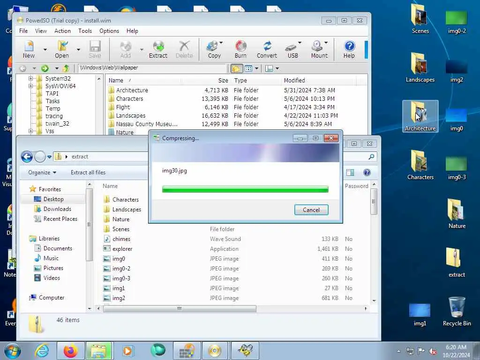
Task: Open the Options menu in PowerISO
Action: tap(109, 31)
